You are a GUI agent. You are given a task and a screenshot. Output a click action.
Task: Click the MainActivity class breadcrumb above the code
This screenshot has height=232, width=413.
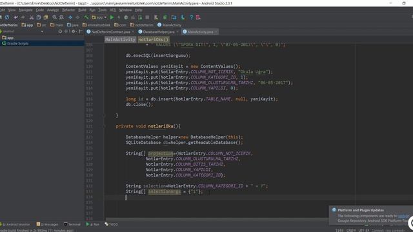(x=120, y=40)
